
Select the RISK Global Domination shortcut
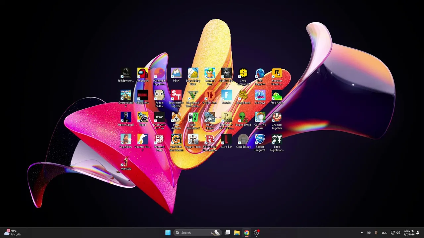(210, 143)
